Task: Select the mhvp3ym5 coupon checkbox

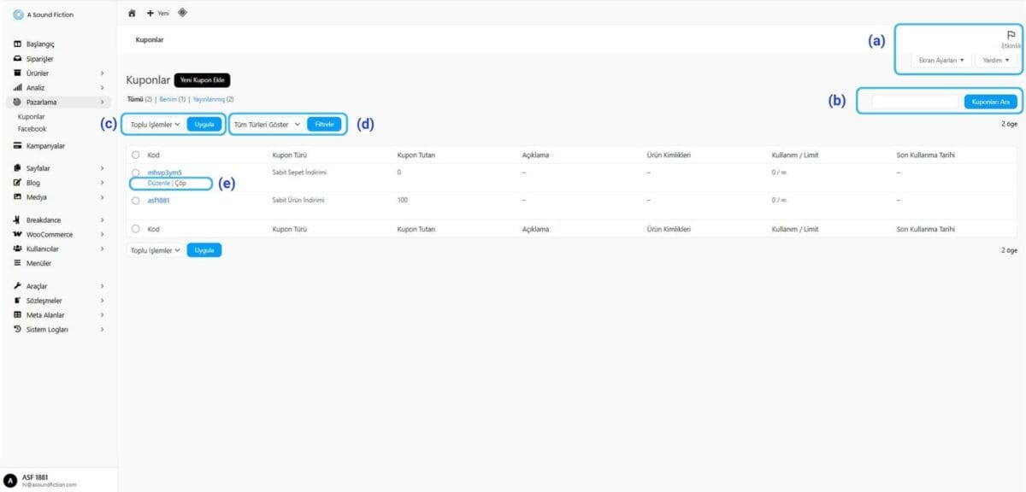Action: [135, 173]
